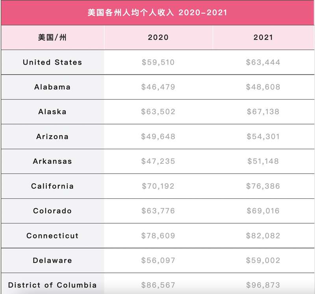Select the California row label
The image size is (315, 294).
pyautogui.click(x=52, y=186)
